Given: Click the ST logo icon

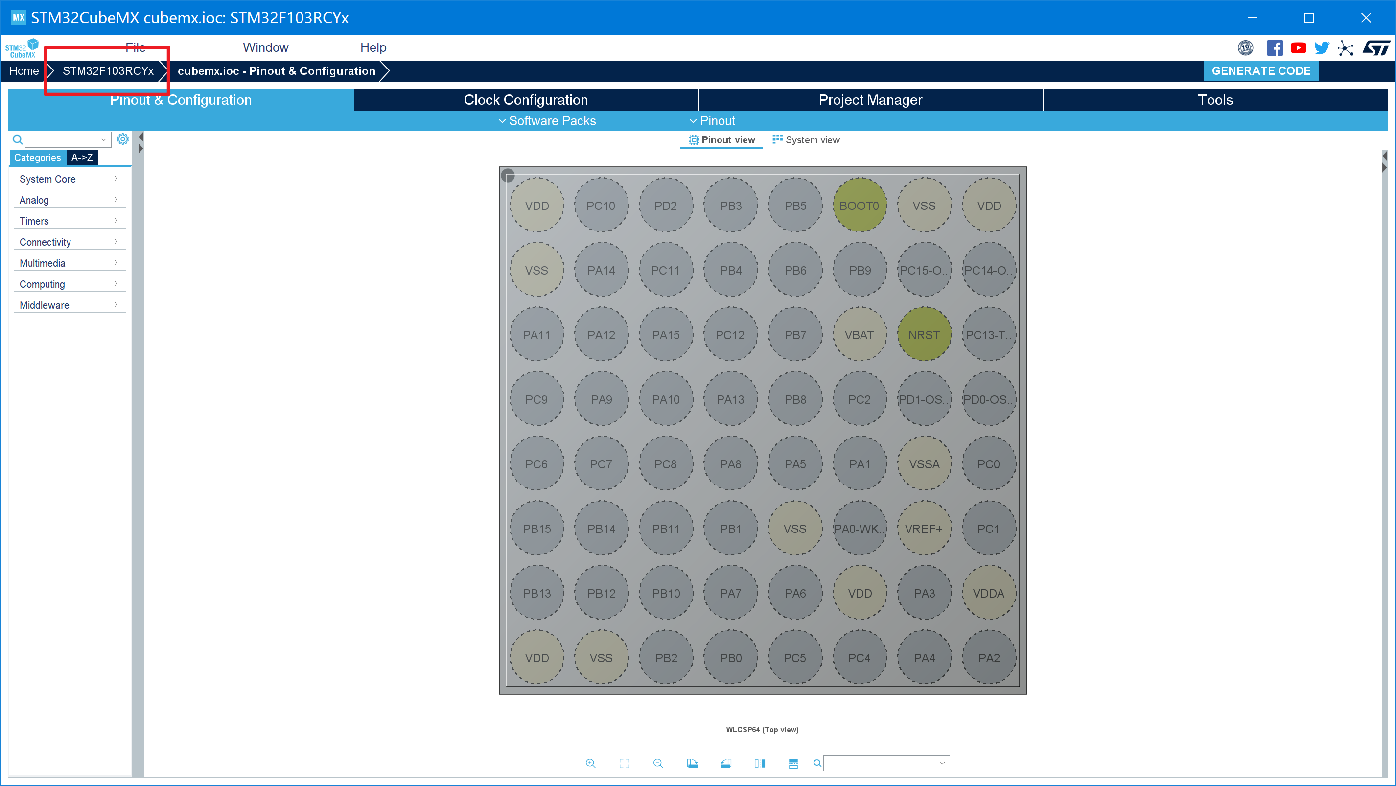Looking at the screenshot, I should 1376,47.
